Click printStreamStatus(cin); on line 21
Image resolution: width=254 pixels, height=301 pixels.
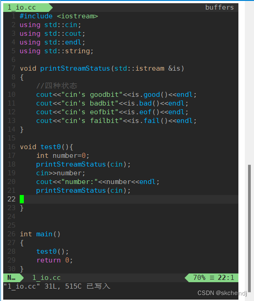(x=83, y=190)
